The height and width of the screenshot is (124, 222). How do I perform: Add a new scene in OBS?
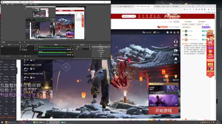tap(2, 56)
